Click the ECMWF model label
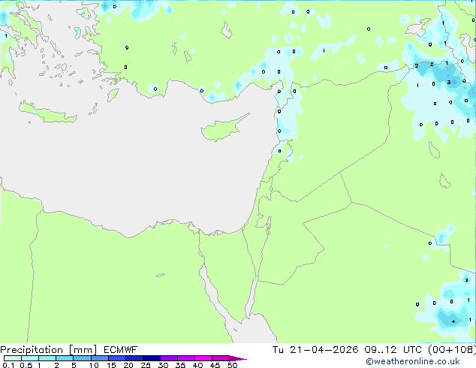This screenshot has width=476, height=368. pos(121,350)
